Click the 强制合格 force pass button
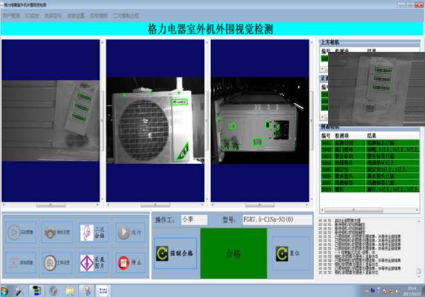Image resolution: width=425 pixels, height=297 pixels. (175, 253)
